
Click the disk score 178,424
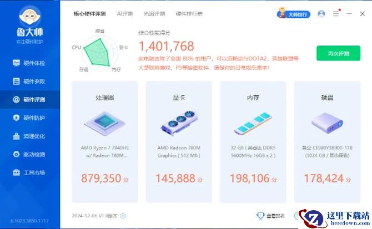[x=324, y=179]
